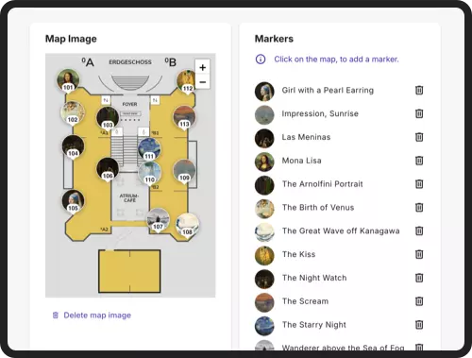Select map marker 102
This screenshot has width=472, height=358.
tap(73, 113)
